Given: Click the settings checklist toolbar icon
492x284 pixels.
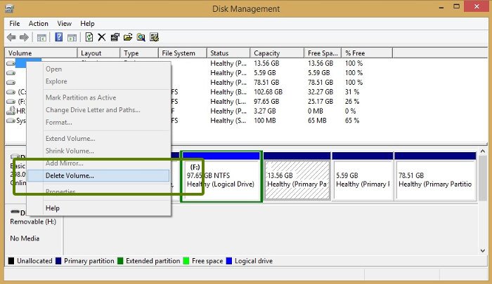Looking at the screenshot, I should (154, 37).
